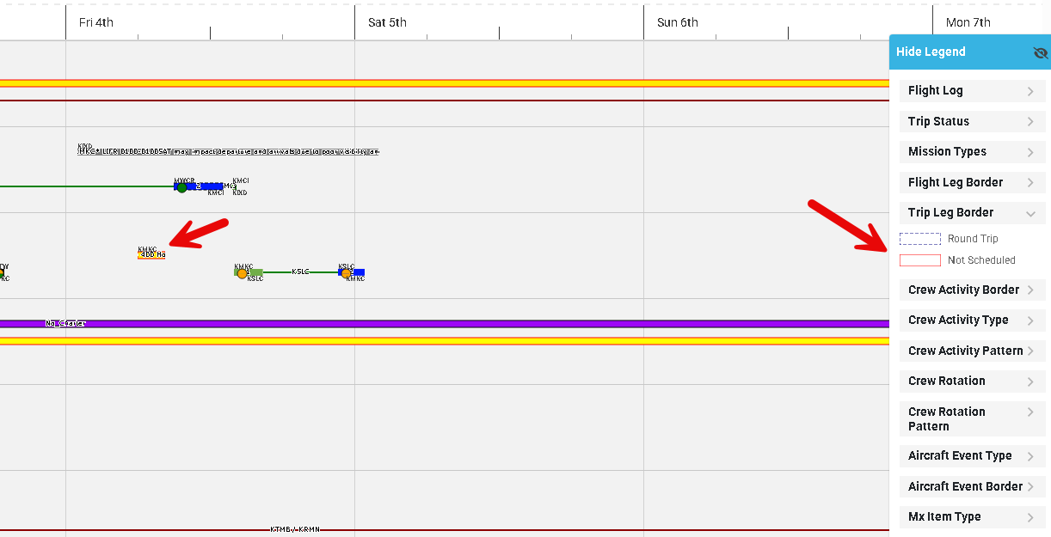Click the crossed-eye Hide Legend icon
Image resolution: width=1051 pixels, height=537 pixels.
[1040, 52]
